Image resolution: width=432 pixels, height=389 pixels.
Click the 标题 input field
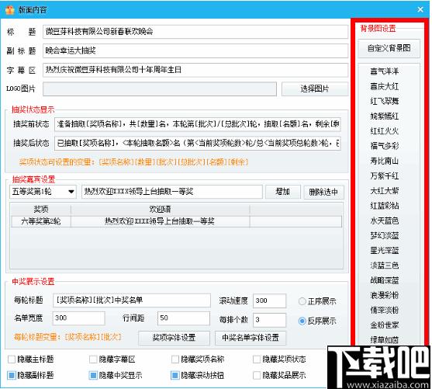coord(195,32)
